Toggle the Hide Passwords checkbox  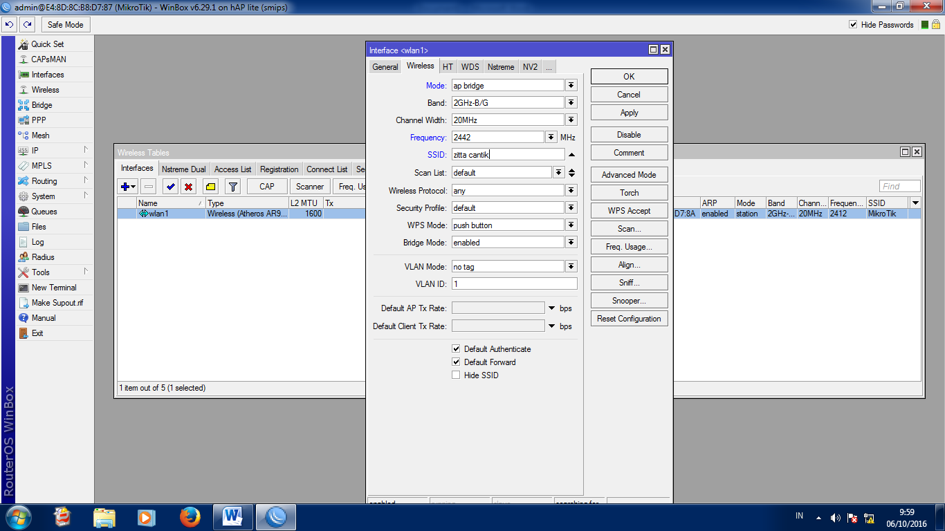(x=853, y=25)
